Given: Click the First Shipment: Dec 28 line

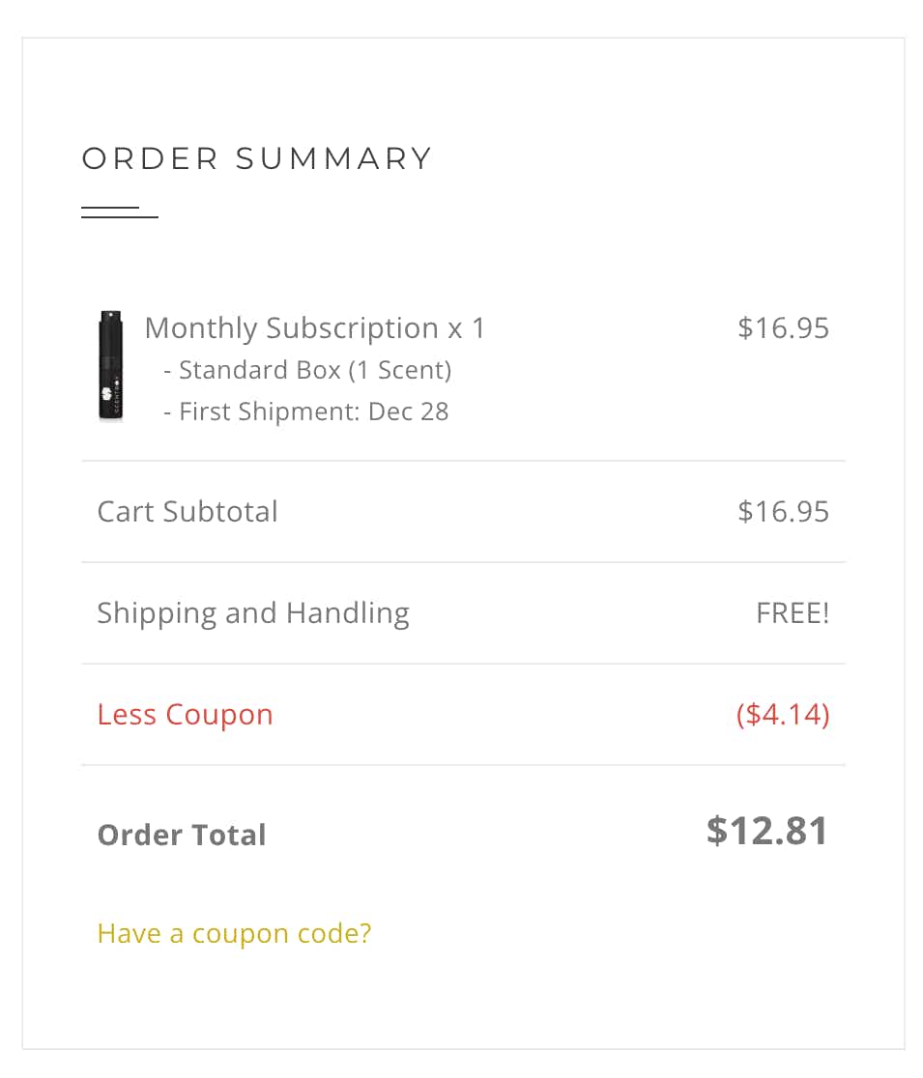Looking at the screenshot, I should point(306,411).
